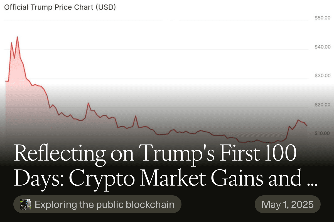
Task: Click the mid-chart spike near the $20 level
Action: click(x=88, y=103)
